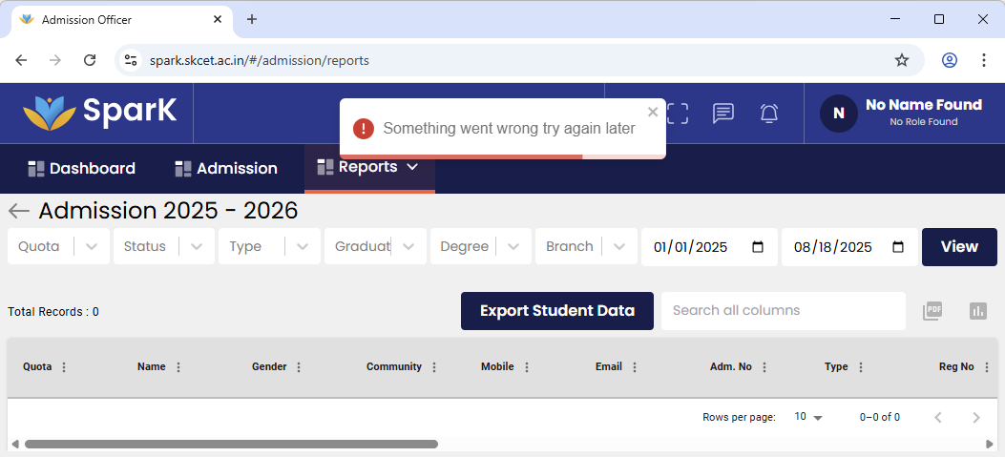Click the Export Student Data button
The image size is (1005, 457).
coord(556,311)
